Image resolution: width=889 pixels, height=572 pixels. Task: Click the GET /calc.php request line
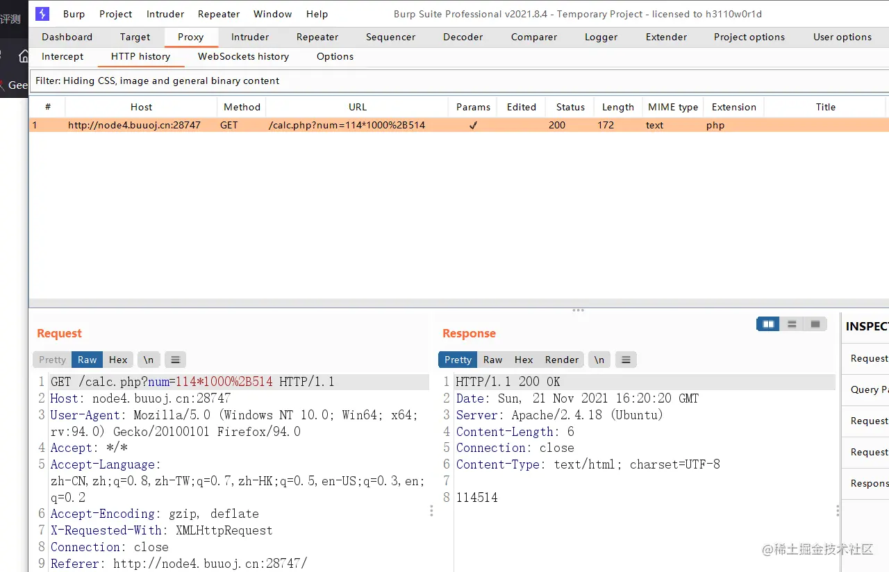coord(192,382)
